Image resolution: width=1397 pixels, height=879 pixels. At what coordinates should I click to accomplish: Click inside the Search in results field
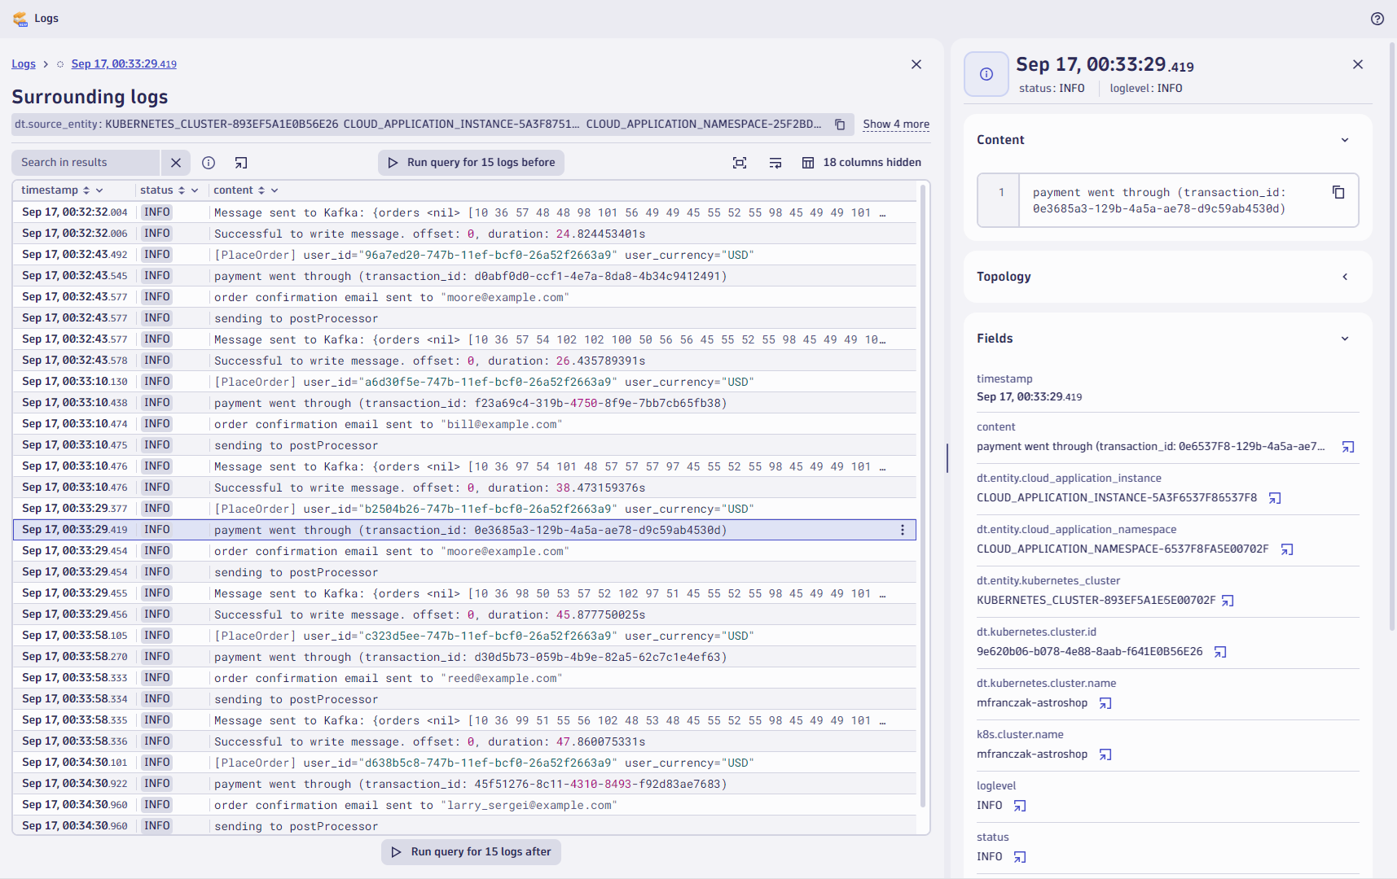click(x=86, y=162)
